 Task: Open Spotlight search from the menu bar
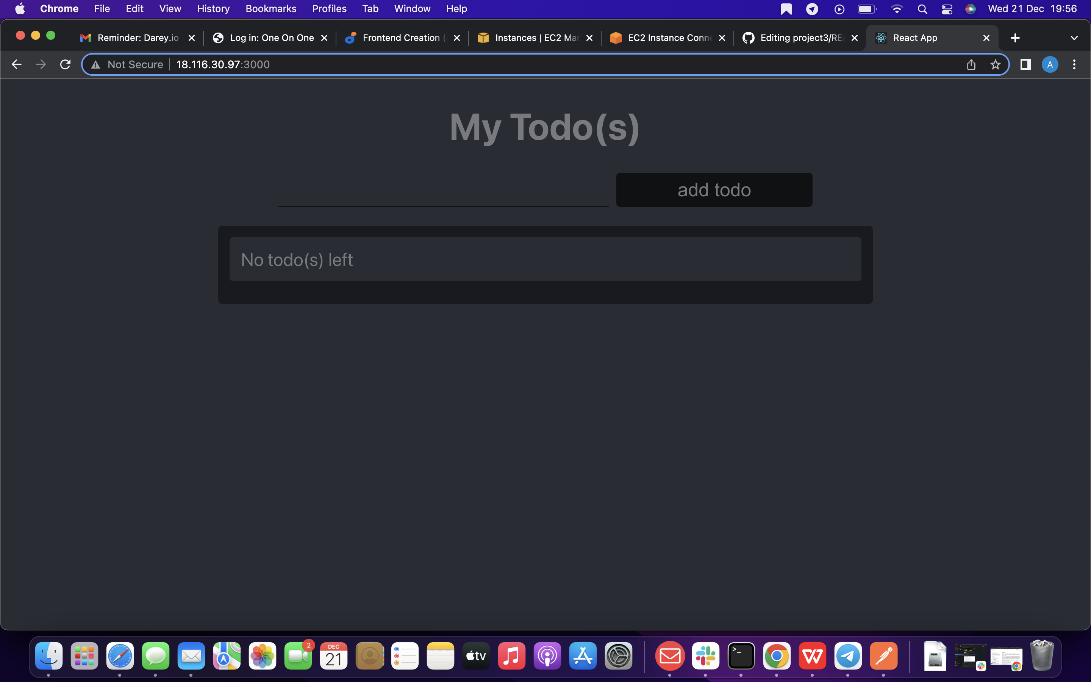coord(922,9)
